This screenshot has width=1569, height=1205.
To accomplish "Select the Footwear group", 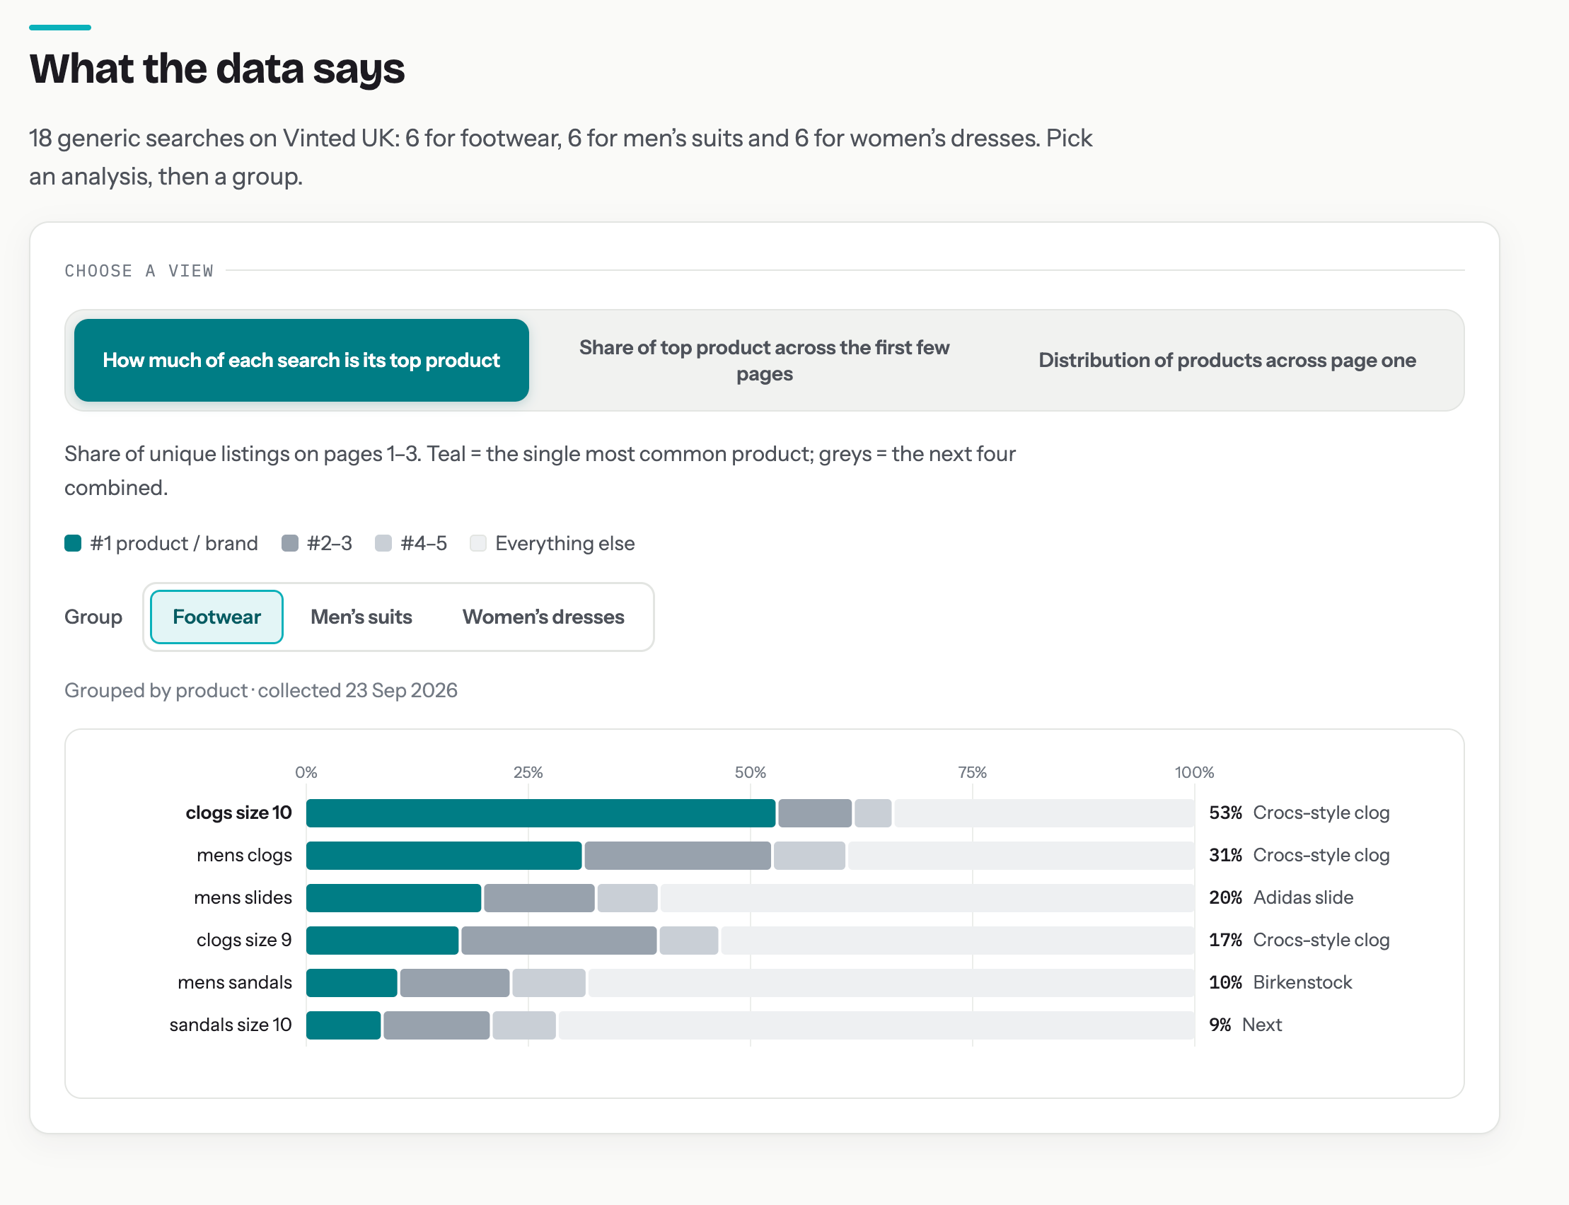I will point(216,617).
